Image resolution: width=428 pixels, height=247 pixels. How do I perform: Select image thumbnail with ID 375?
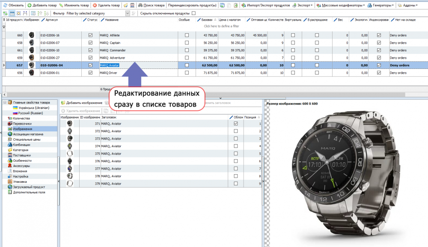tap(70, 153)
